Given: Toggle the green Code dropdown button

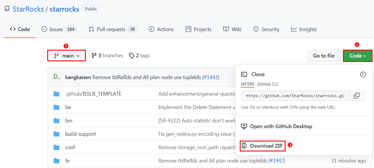Looking at the screenshot, I should [357, 56].
